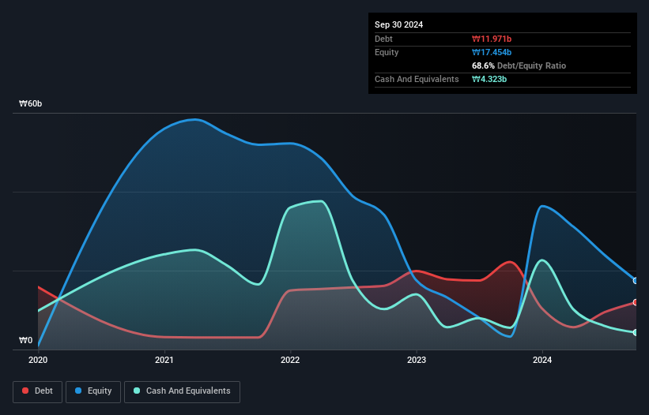The width and height of the screenshot is (649, 415).
Task: Click Cash And Equivalents label in tooltip
Action: [x=417, y=79]
